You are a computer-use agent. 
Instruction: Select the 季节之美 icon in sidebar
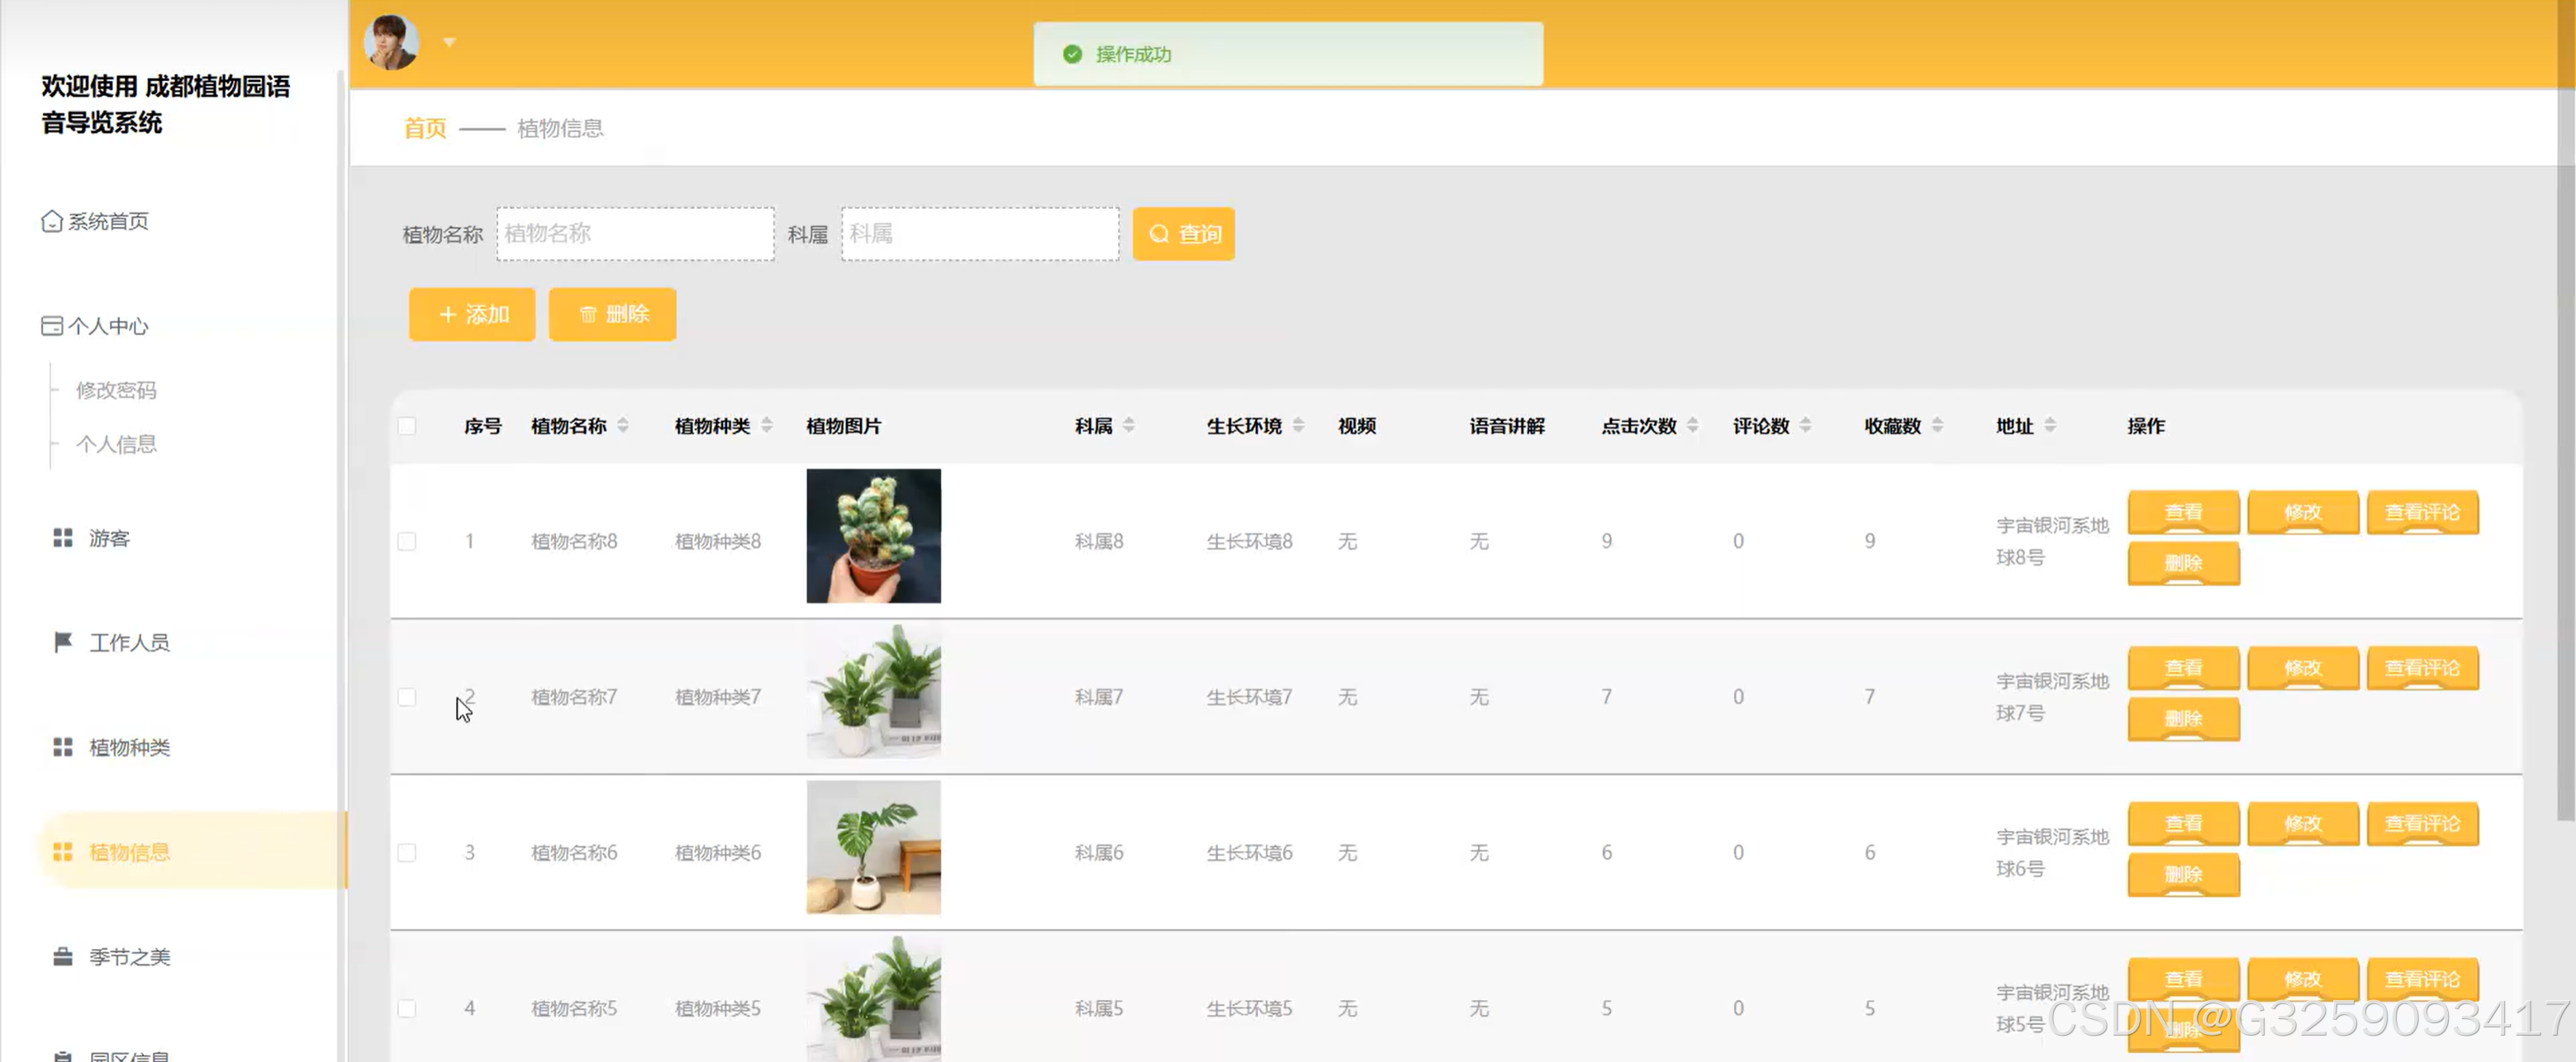[x=62, y=956]
